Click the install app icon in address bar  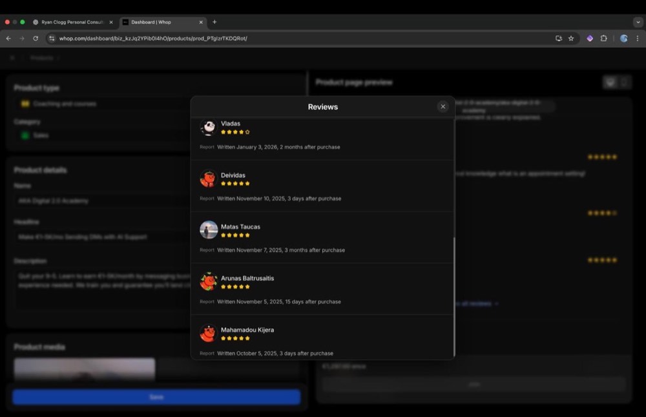pyautogui.click(x=559, y=38)
